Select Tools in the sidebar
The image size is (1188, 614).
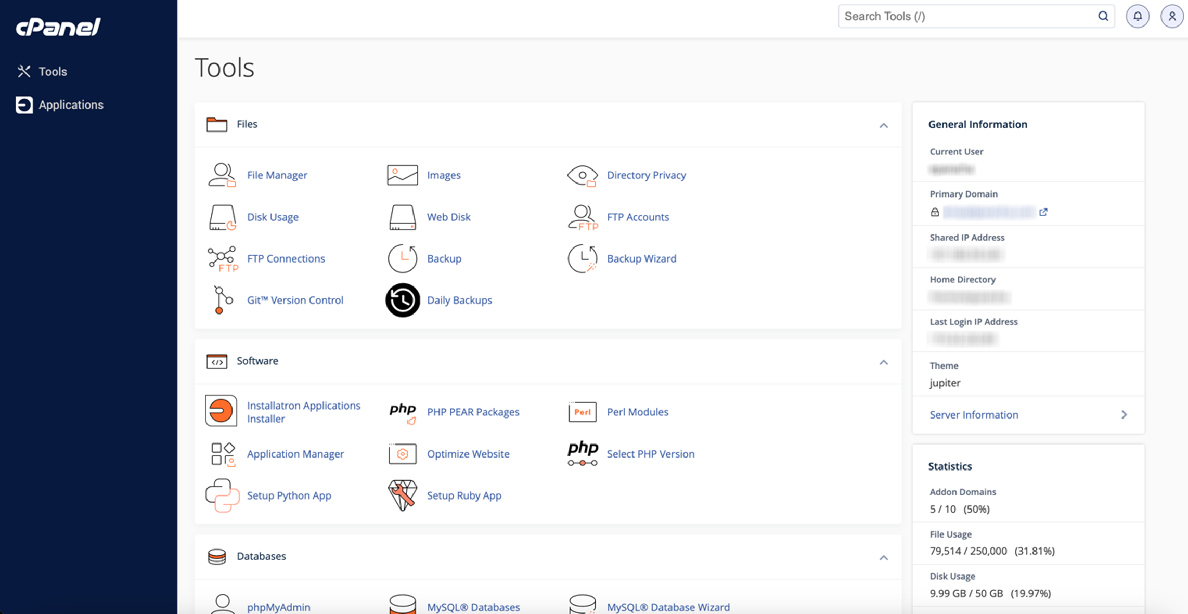tap(53, 71)
